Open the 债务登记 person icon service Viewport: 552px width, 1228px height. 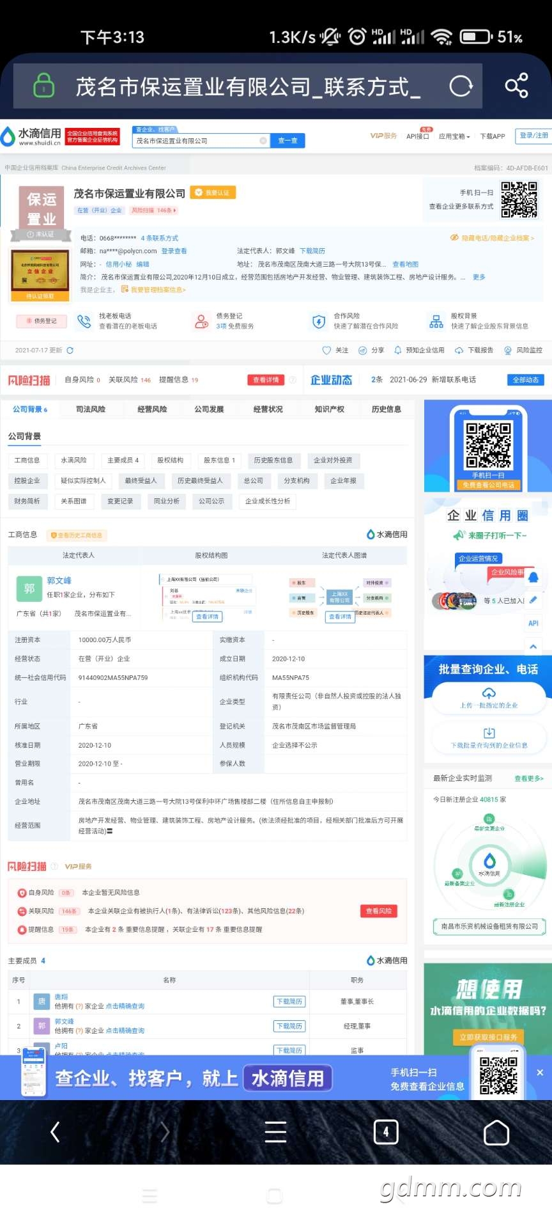tap(201, 321)
